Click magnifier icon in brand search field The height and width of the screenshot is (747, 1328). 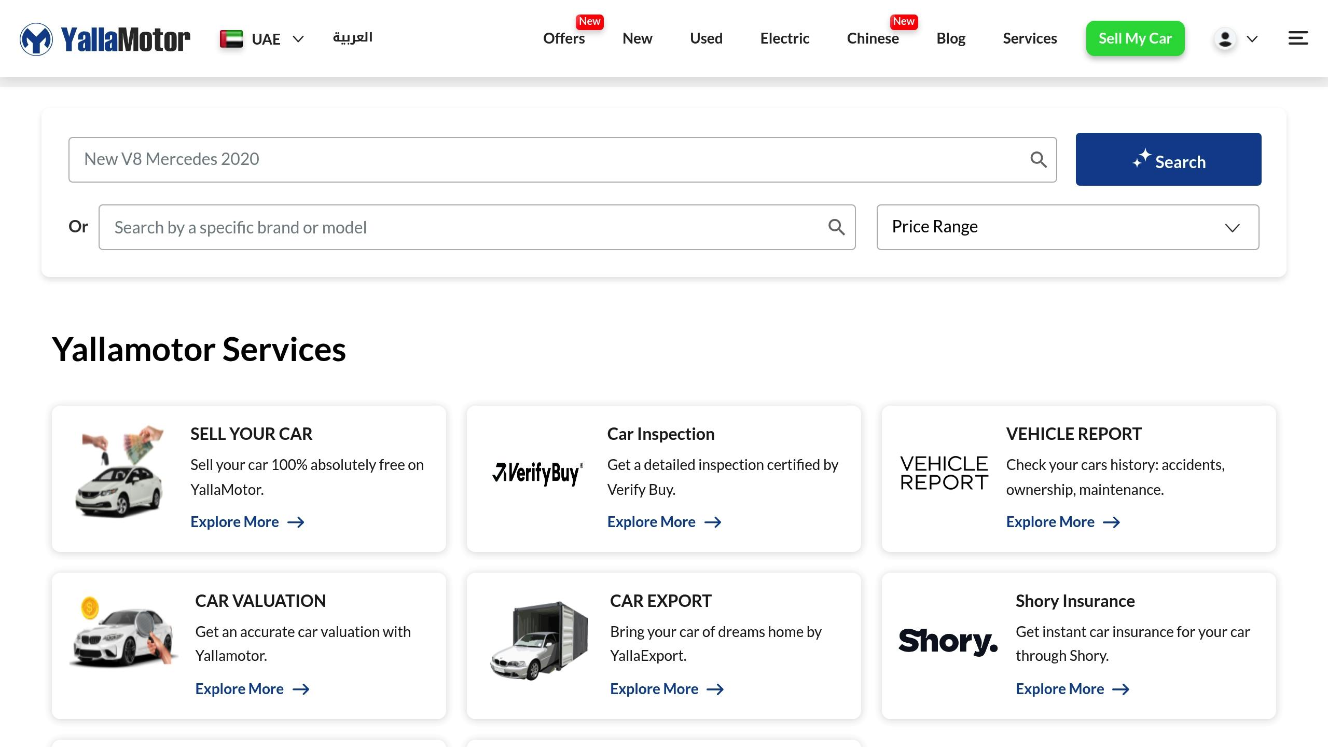[x=836, y=227]
